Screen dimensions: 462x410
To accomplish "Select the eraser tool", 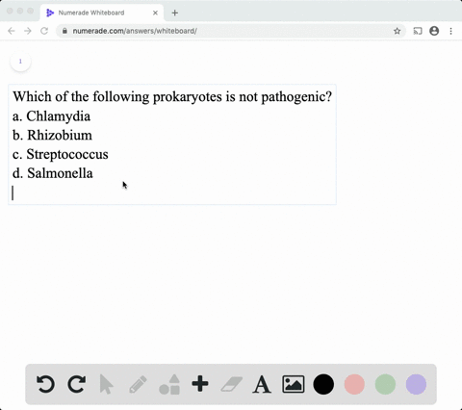I will (x=231, y=384).
